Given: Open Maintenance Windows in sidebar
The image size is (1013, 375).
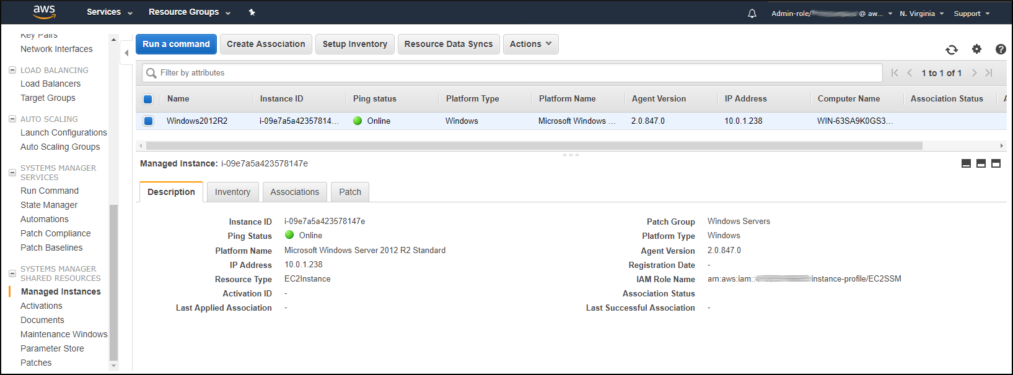Looking at the screenshot, I should click(64, 334).
